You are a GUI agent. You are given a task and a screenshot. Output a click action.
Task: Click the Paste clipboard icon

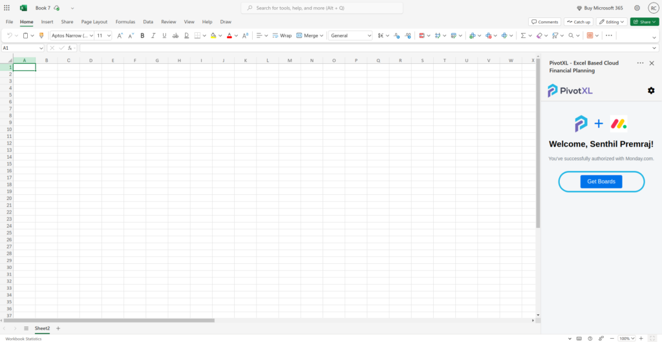(26, 35)
